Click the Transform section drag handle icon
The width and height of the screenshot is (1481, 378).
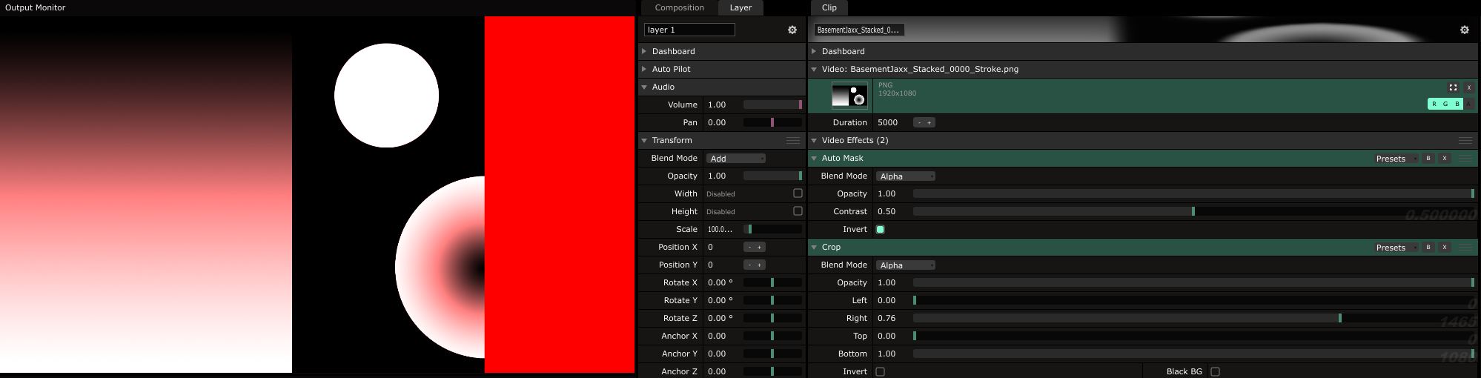point(792,141)
